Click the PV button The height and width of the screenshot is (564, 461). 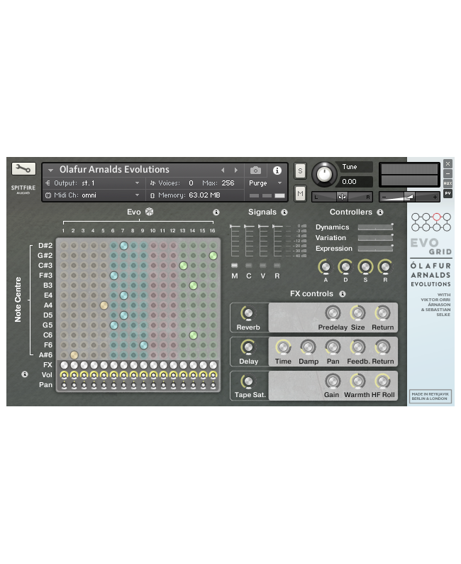(x=448, y=193)
